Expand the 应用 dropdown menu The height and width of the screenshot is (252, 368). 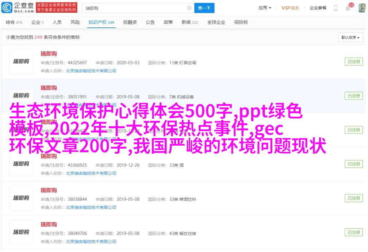(265, 8)
